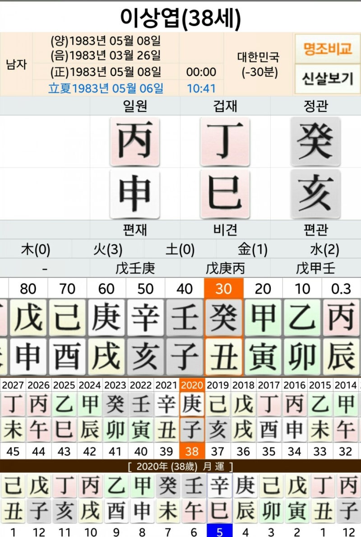Tap the 酉 tile in monthly luck month 9

pos(116,511)
